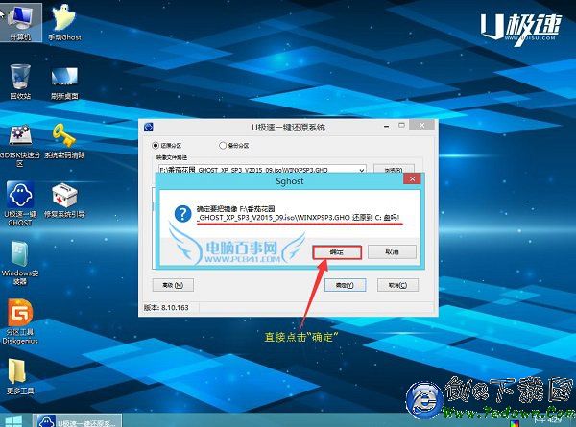This screenshot has width=576, height=427.
Task: Click the system tray clock
Action: (x=547, y=419)
